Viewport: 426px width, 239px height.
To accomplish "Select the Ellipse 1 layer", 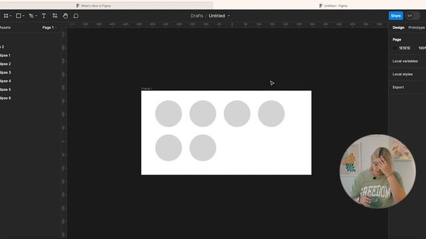I will [5, 55].
